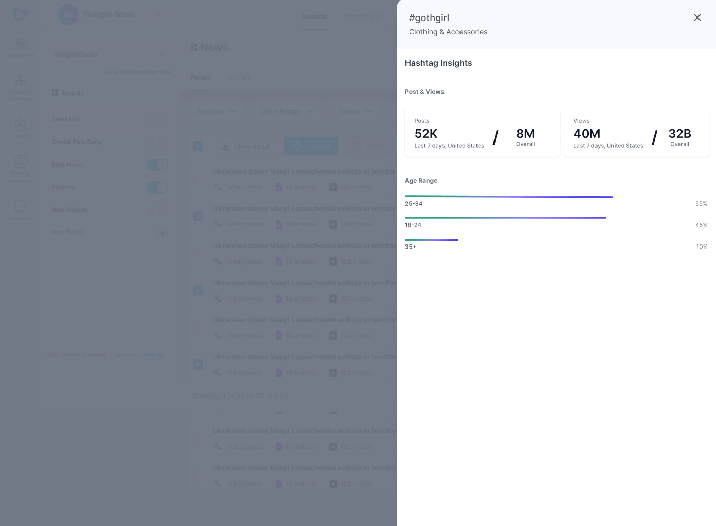716x526 pixels.
Task: Click the Admin gear icon
Action: (x=21, y=125)
